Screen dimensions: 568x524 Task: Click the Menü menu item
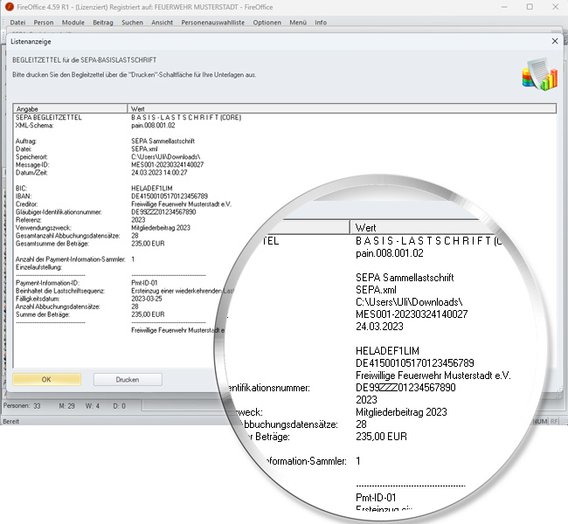297,22
